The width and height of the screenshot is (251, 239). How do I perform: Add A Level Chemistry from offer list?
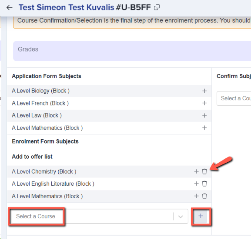coord(197,171)
